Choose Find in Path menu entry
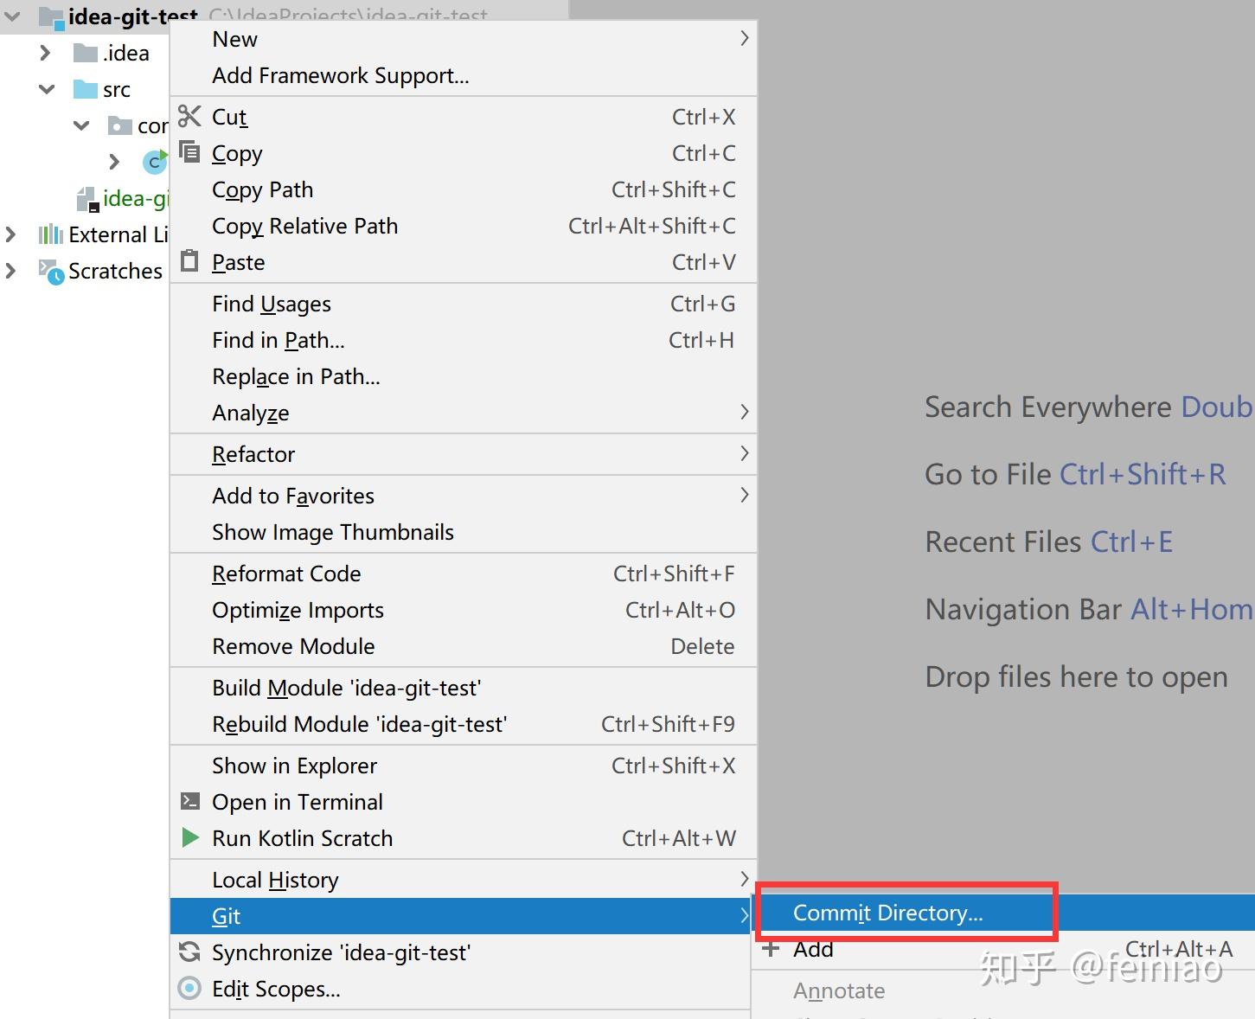Image resolution: width=1255 pixels, height=1019 pixels. pos(279,340)
